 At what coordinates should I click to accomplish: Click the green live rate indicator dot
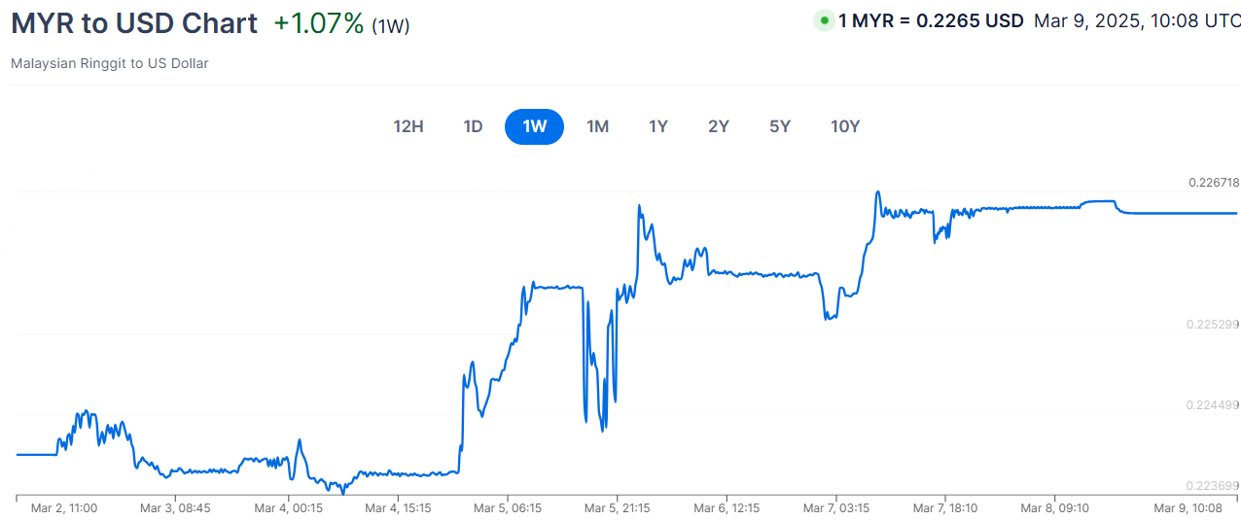tap(825, 20)
